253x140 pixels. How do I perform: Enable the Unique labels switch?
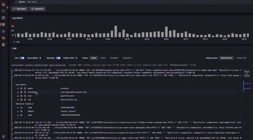pyautogui.click(x=41, y=58)
